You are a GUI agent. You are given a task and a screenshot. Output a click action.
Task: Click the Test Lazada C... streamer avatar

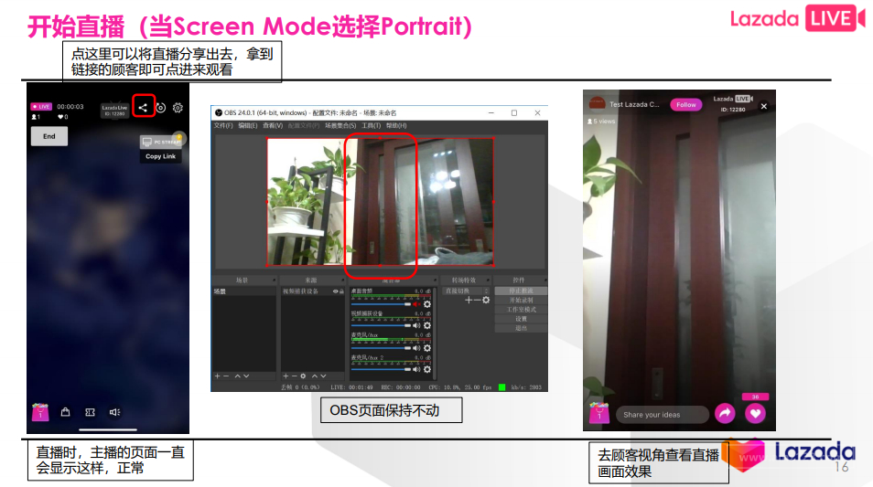(x=597, y=103)
